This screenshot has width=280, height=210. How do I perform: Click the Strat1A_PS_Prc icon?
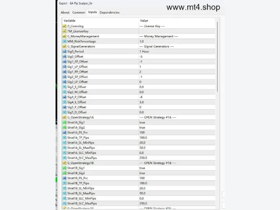(x=64, y=133)
